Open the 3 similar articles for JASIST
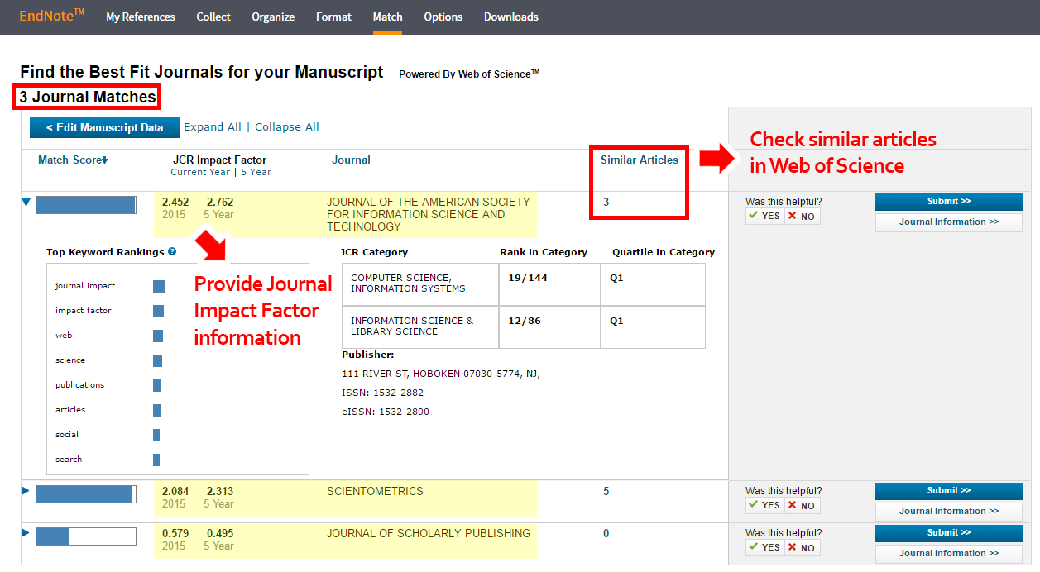The image size is (1040, 572). [606, 202]
